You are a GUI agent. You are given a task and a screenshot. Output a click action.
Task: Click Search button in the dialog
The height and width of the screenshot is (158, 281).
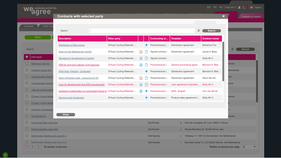pos(211,31)
